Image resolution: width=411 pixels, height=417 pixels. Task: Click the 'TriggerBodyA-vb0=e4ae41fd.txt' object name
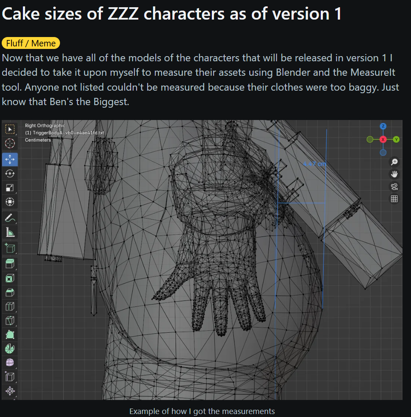click(68, 133)
